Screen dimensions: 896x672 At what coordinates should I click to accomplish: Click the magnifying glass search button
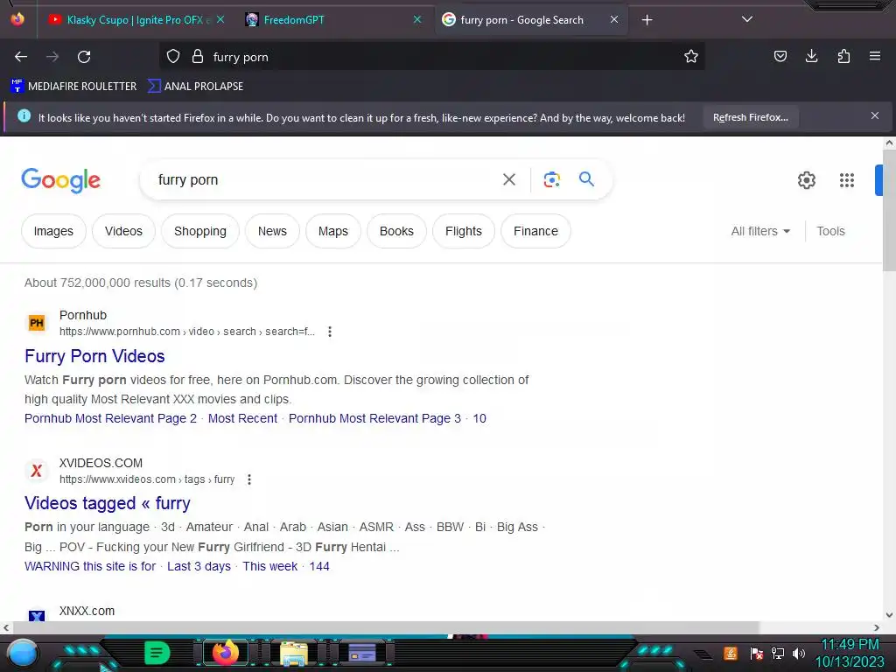tap(586, 178)
